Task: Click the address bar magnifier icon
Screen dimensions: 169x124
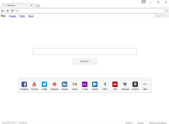Action: click(17, 11)
